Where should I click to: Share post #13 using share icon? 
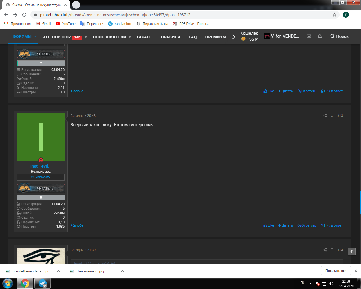pos(325,116)
